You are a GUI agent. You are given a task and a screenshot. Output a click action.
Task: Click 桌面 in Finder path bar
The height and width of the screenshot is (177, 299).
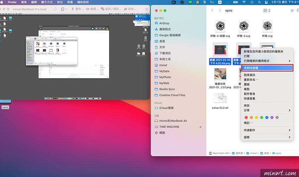pos(265,153)
